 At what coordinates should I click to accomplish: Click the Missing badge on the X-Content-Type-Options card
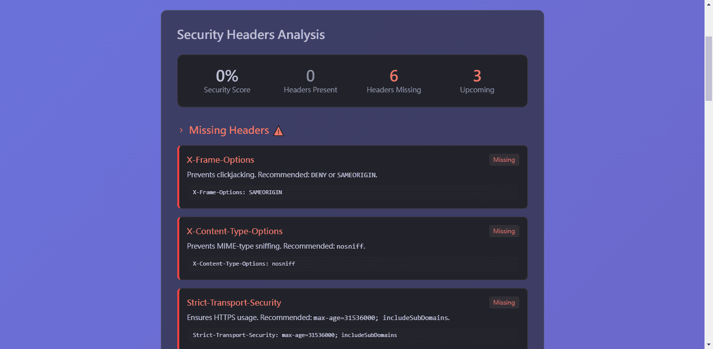tap(504, 231)
